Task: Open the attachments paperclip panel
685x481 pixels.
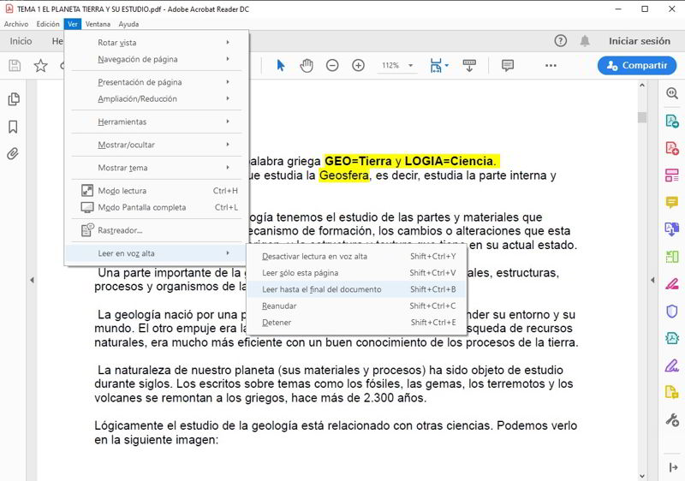Action: tap(13, 154)
